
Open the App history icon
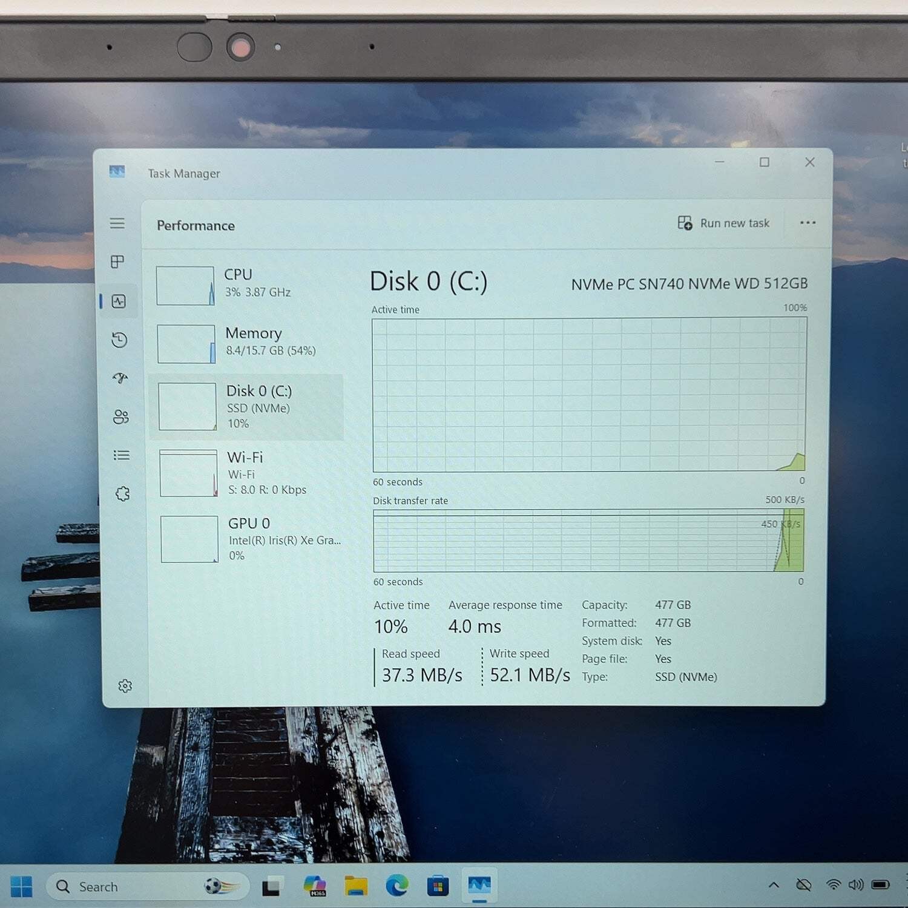[x=119, y=340]
